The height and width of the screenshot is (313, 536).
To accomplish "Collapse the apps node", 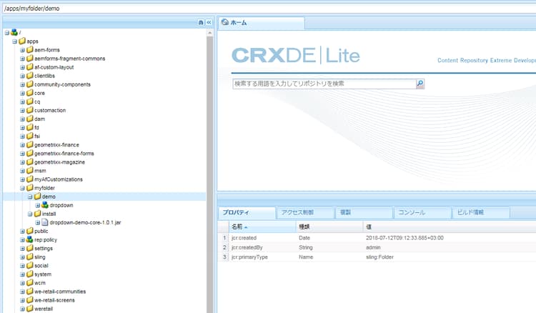I will pyautogui.click(x=14, y=41).
